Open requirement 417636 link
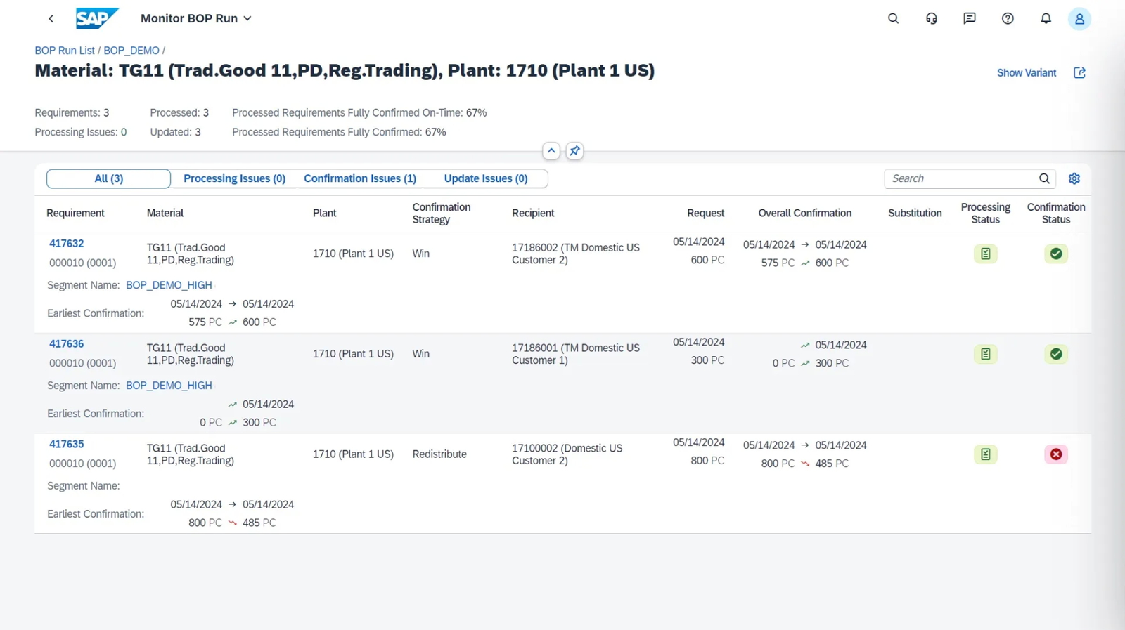Screen dimensions: 1125x630 (x=66, y=344)
